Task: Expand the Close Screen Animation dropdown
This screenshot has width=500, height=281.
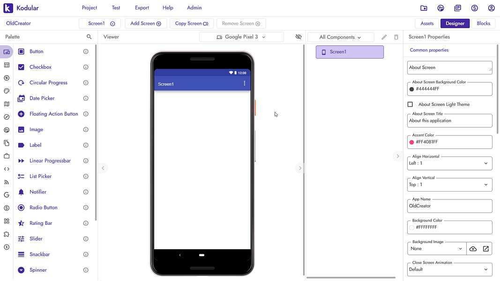Action: pyautogui.click(x=449, y=269)
